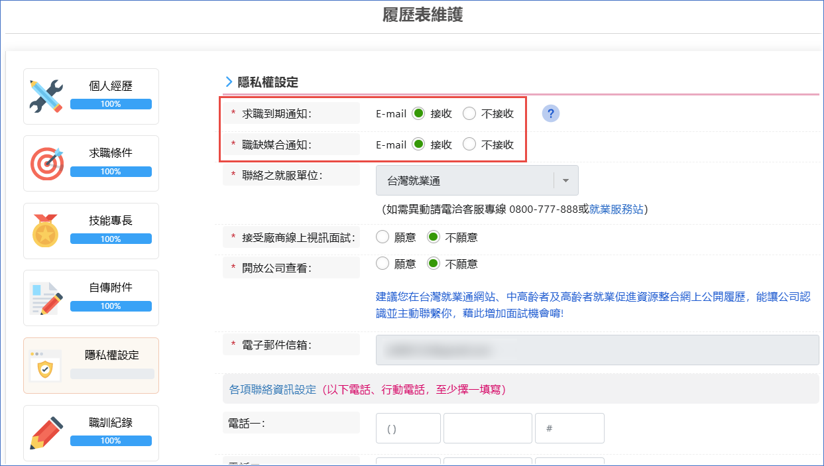Select 願意 for 接受廠商線上視訊面試
This screenshot has width=824, height=466.
pyautogui.click(x=383, y=237)
